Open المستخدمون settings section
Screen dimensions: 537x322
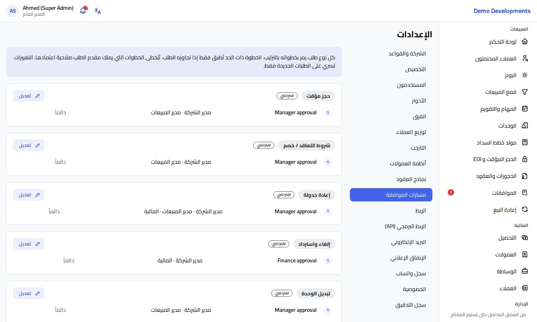pos(391,85)
